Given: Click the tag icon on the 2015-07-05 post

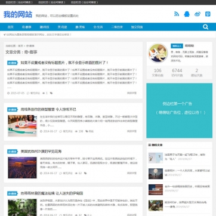Looking at the screenshot, I should click(51, 93).
